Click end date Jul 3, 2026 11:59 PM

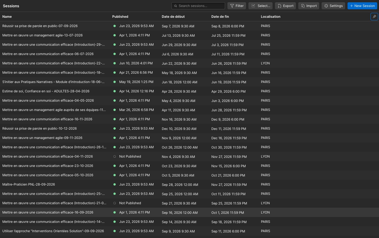click(227, 45)
